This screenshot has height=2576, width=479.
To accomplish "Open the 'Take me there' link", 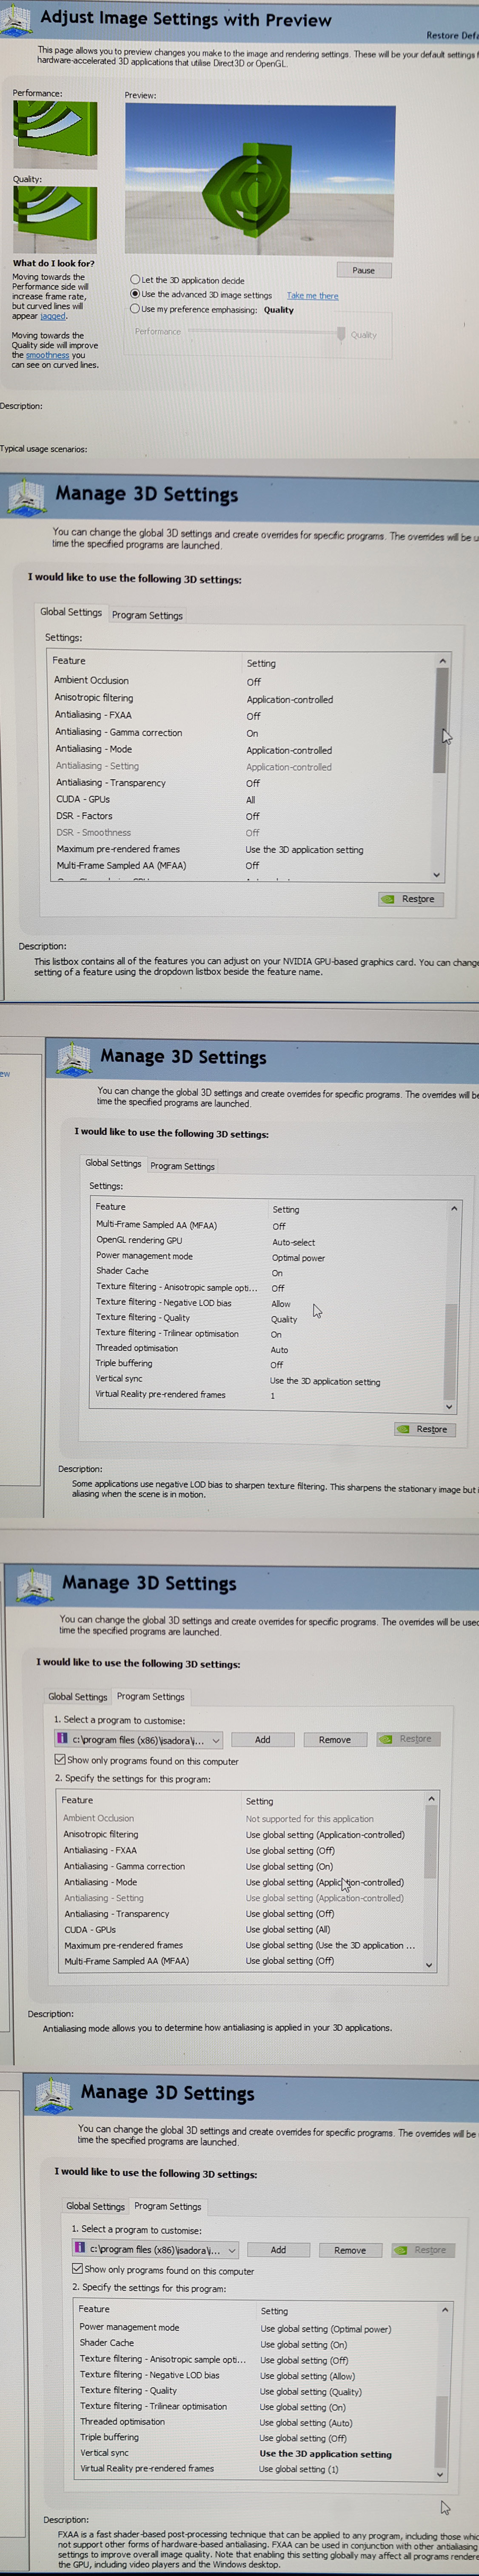I will point(313,296).
